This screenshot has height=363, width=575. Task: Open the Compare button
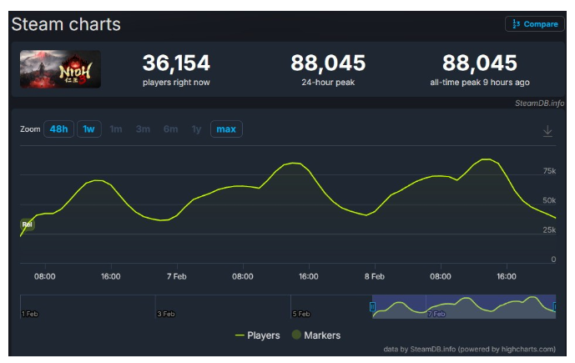tap(535, 24)
